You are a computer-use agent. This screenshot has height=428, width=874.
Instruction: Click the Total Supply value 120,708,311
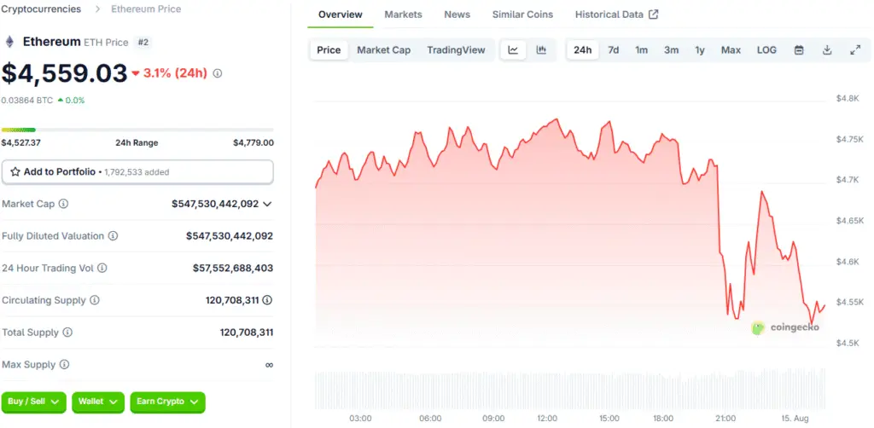tap(247, 333)
